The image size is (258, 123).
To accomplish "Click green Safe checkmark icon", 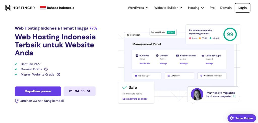I will [x=124, y=87].
